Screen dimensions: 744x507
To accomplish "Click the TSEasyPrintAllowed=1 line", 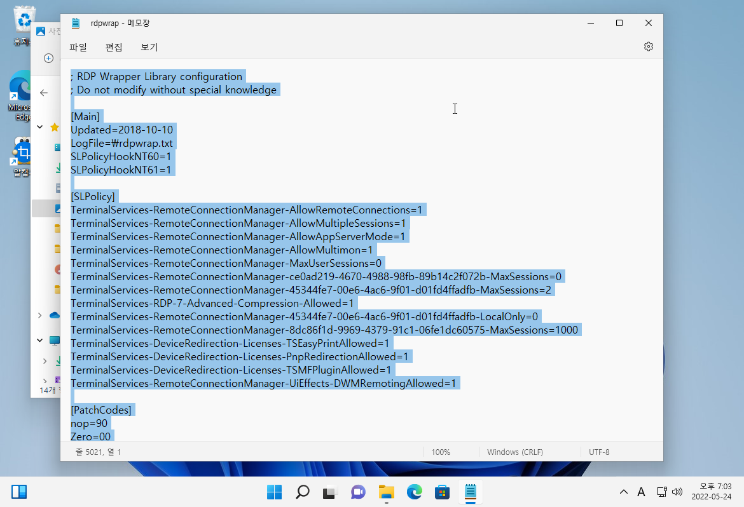I will [x=230, y=343].
